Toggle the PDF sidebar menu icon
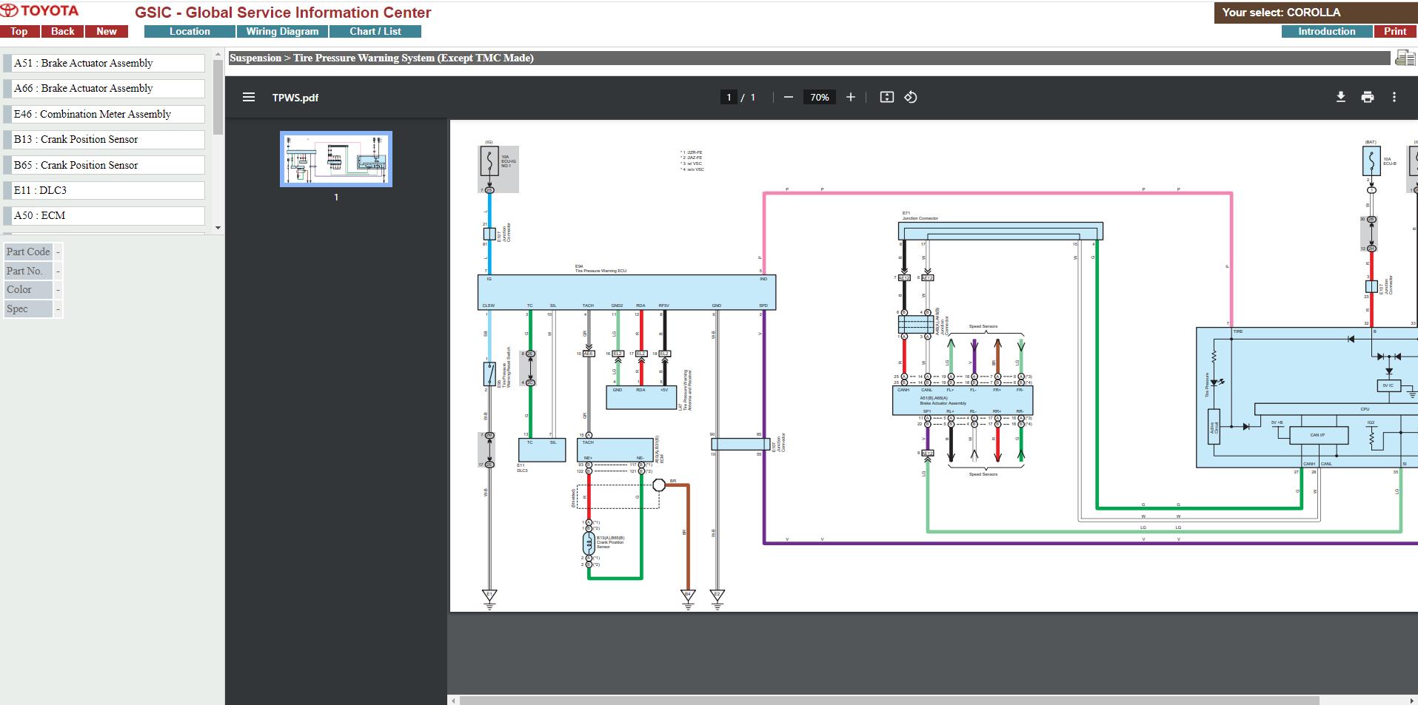The width and height of the screenshot is (1418, 705). pyautogui.click(x=249, y=97)
